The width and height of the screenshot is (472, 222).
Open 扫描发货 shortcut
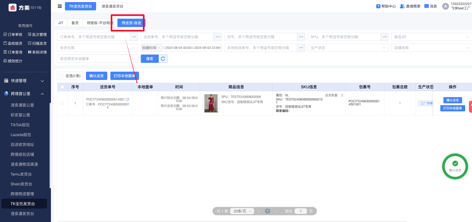[37, 43]
